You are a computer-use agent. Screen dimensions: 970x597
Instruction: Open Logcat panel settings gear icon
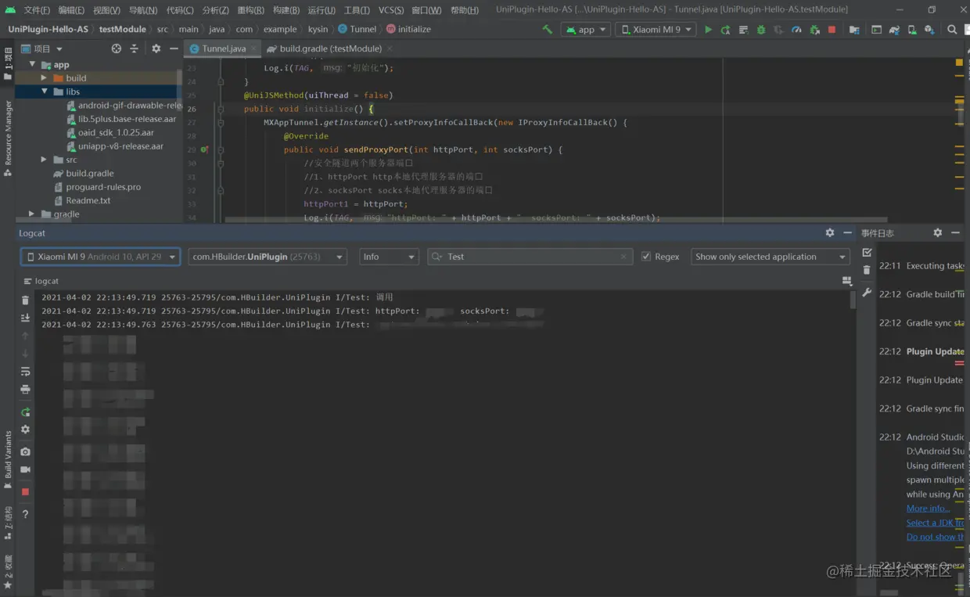[829, 233]
